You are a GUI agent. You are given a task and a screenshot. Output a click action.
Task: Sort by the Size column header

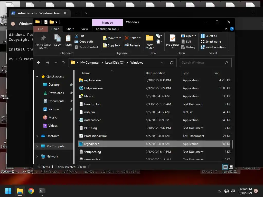tap(216, 73)
